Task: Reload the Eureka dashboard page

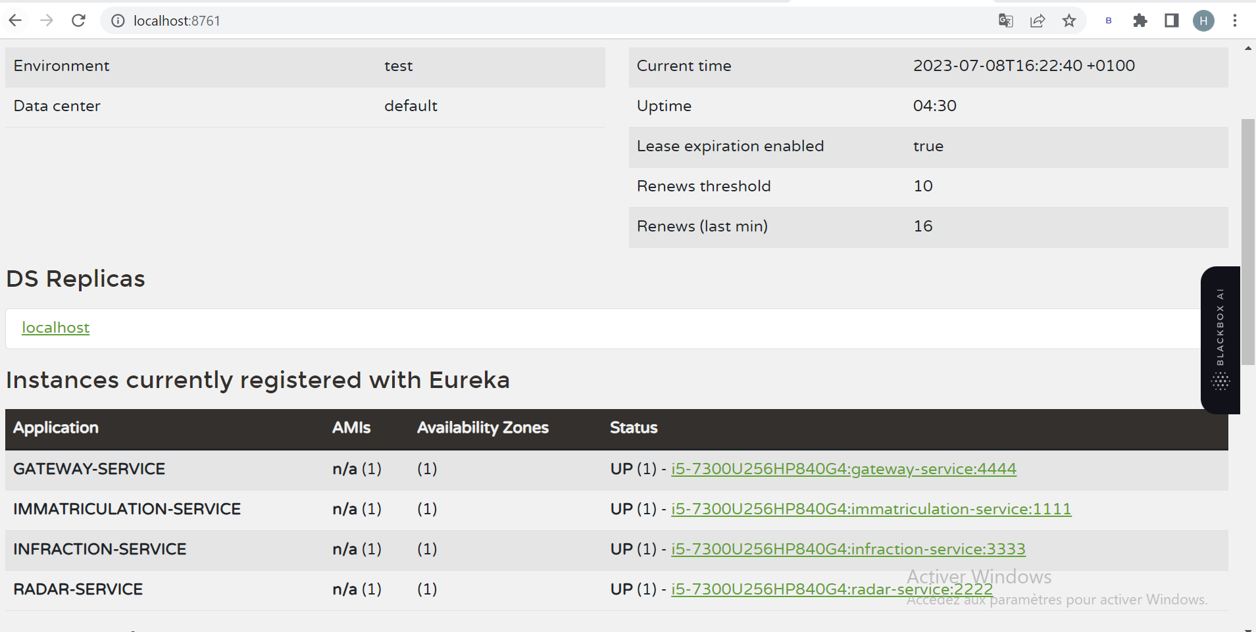Action: click(78, 20)
